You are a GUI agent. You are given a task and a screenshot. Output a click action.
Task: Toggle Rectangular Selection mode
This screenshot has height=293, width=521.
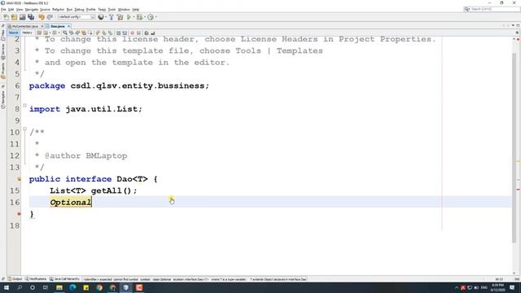pos(90,33)
